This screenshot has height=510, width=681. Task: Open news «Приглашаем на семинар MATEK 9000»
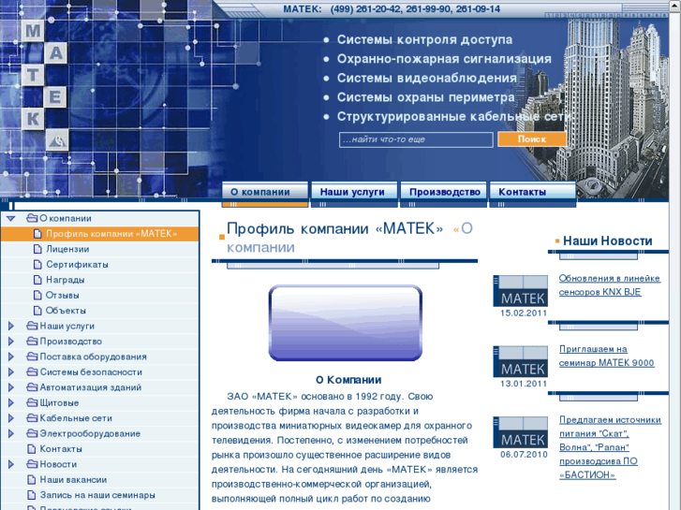point(606,356)
